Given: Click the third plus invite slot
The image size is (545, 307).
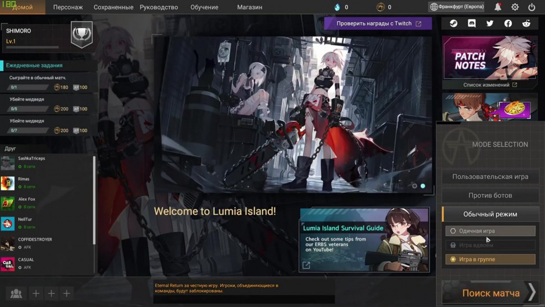Looking at the screenshot, I should point(66,293).
